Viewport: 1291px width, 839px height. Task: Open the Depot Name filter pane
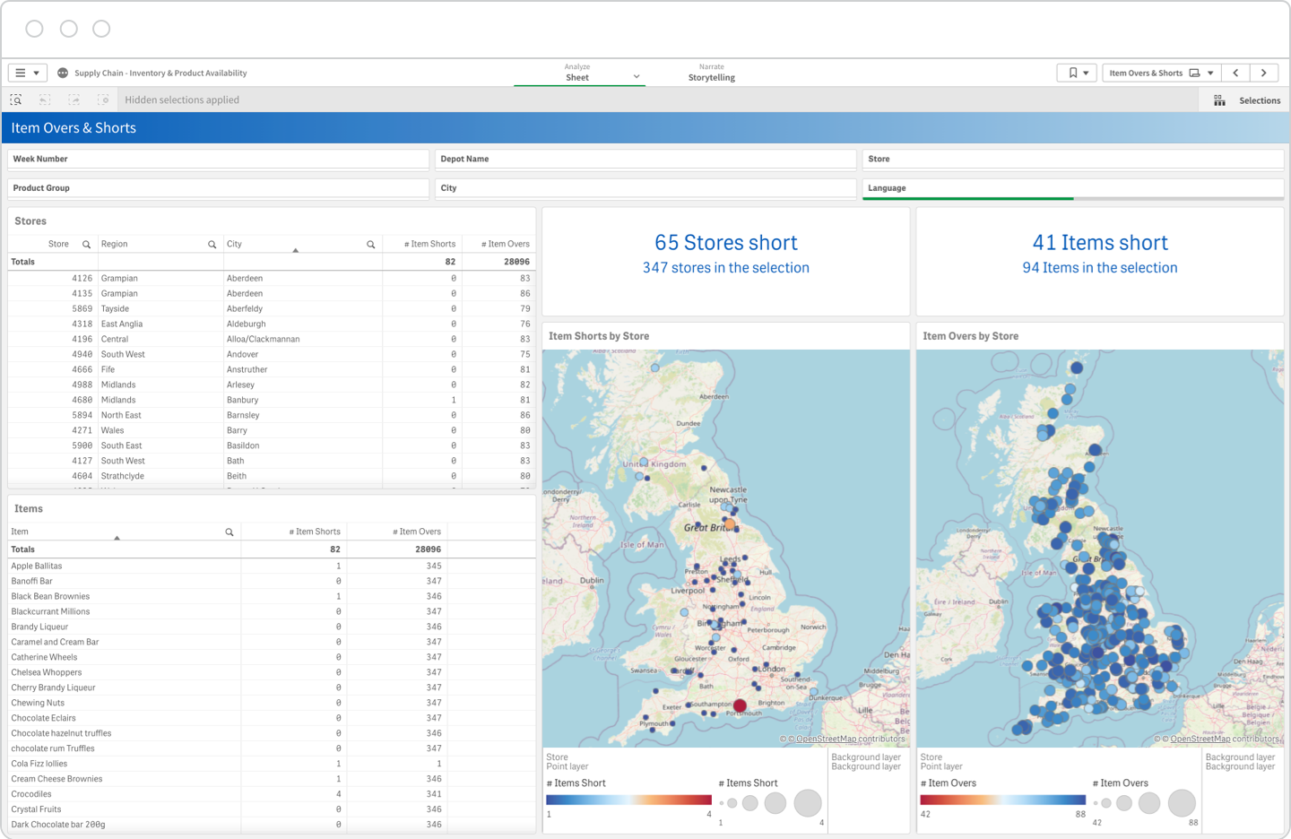click(645, 159)
